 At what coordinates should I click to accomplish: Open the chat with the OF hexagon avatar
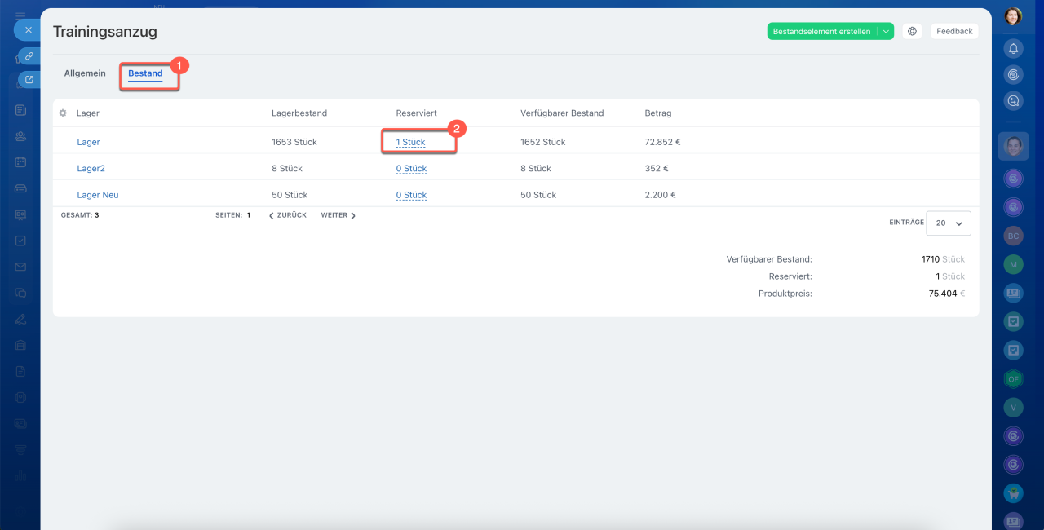tap(1013, 378)
